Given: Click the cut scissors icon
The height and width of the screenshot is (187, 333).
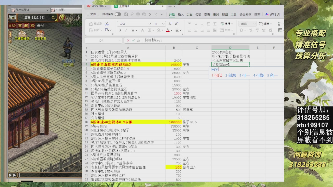Looking at the screenshot, I should click(x=107, y=24).
